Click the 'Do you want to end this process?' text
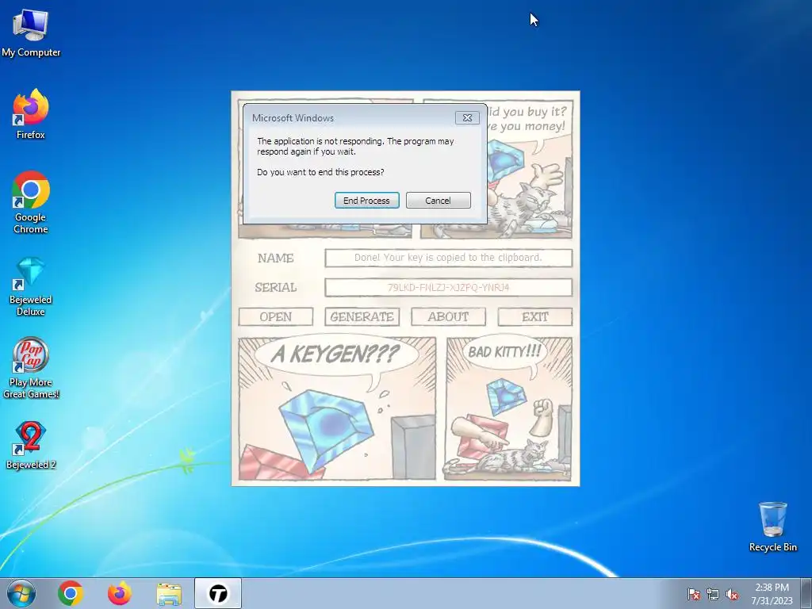 tap(320, 172)
